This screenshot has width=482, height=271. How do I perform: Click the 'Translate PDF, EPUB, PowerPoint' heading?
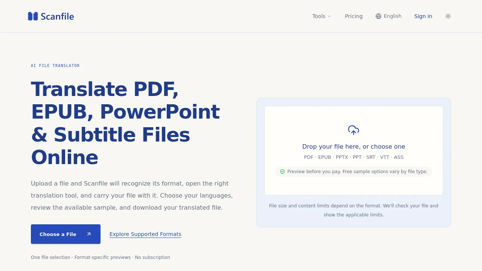tap(125, 123)
